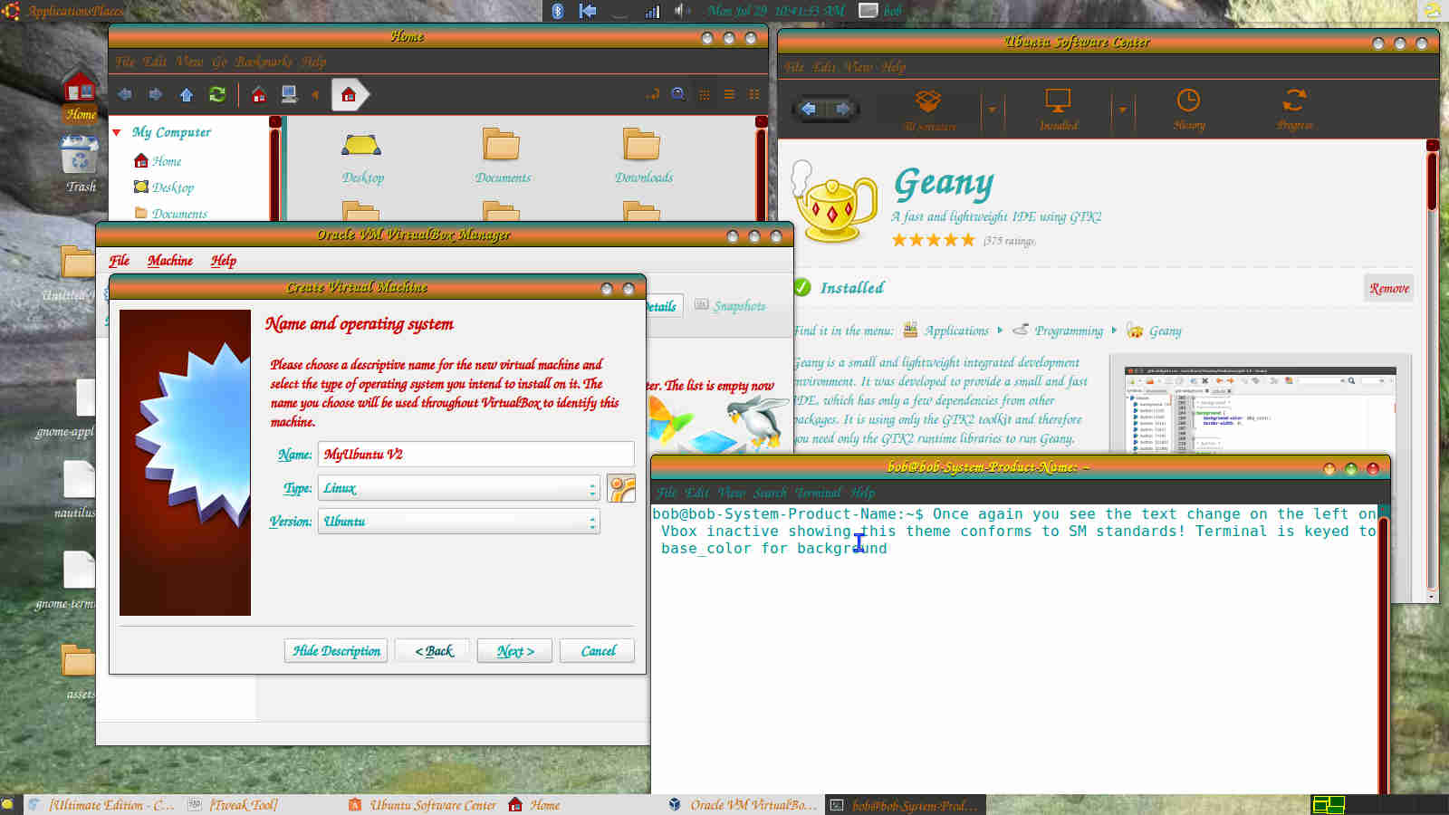Click Remove button for Geany
This screenshot has height=815, width=1449.
(x=1389, y=288)
